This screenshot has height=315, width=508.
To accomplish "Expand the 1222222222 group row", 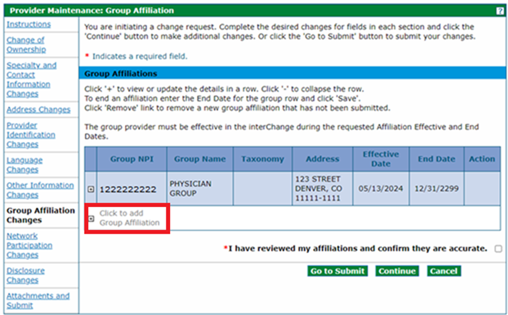I will (91, 189).
